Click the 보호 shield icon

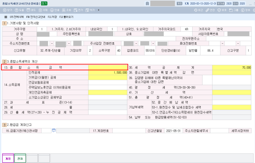pyautogui.click(x=222, y=10)
